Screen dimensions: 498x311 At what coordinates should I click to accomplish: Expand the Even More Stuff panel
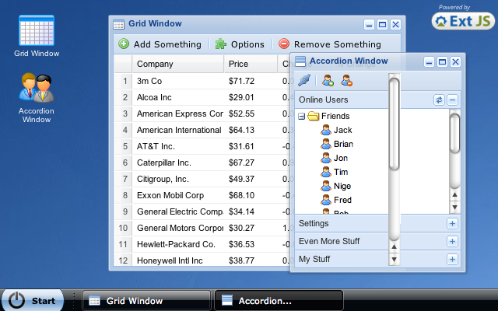(452, 241)
